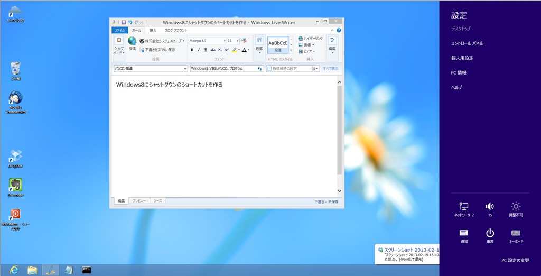Select Mozilla Thunderbird desktop icon
This screenshot has height=276, width=541.
16,102
